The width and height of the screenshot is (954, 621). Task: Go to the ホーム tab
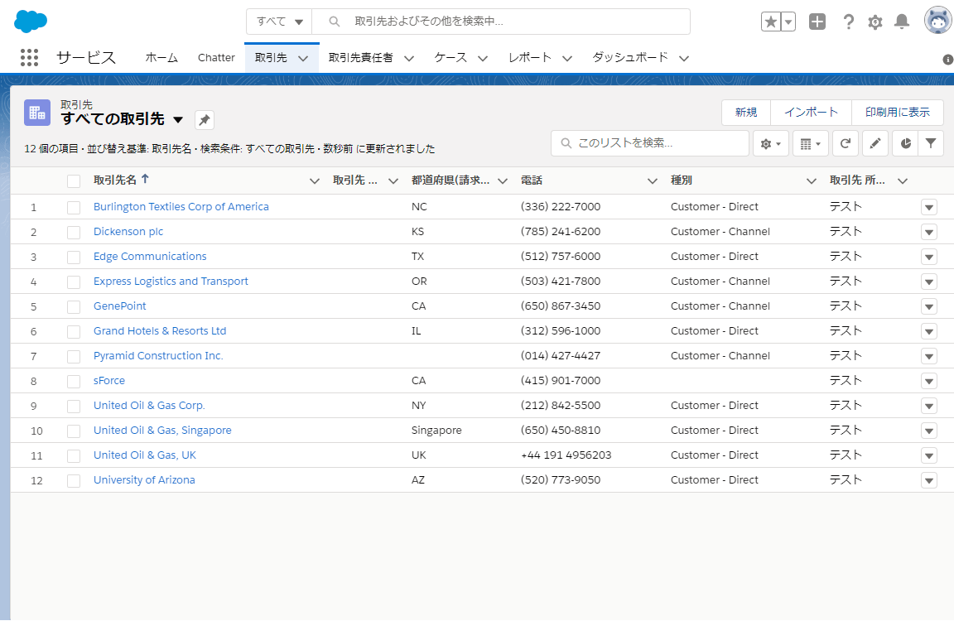click(161, 57)
